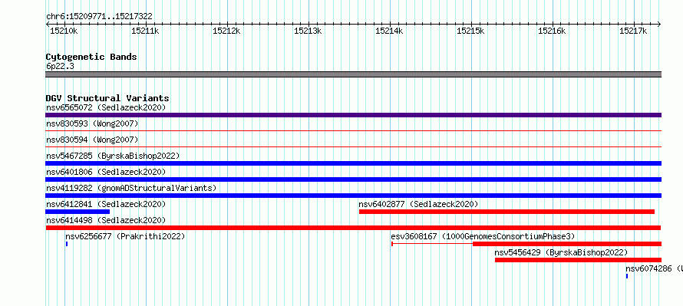Open variant nsv6414498 (Sedlazeck2020) label
The width and height of the screenshot is (683, 306).
click(x=106, y=220)
